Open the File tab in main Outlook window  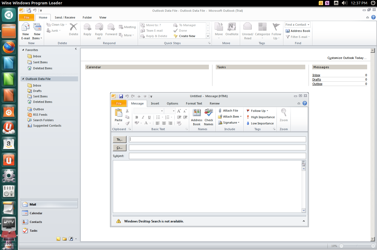pos(27,17)
